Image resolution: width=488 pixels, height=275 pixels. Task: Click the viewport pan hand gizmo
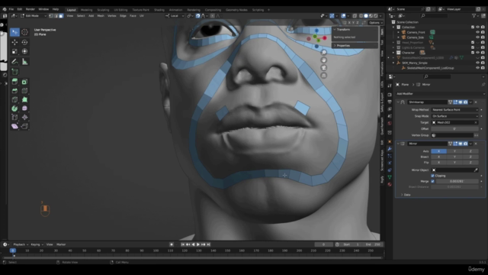(323, 60)
